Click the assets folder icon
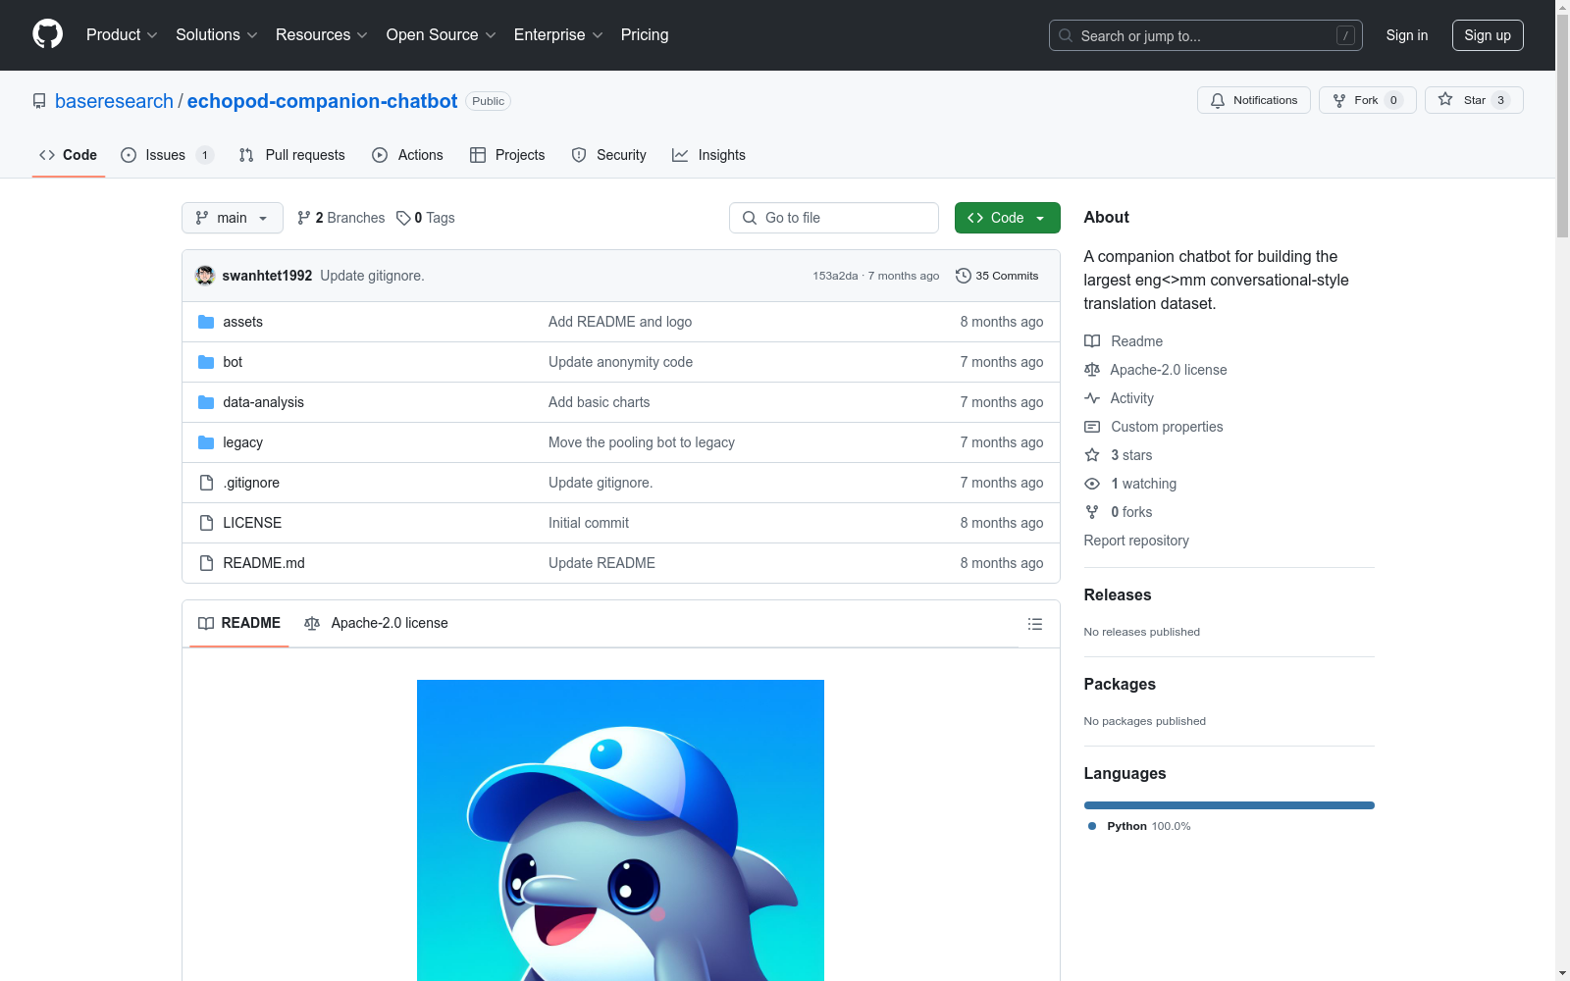The width and height of the screenshot is (1570, 981). [206, 322]
